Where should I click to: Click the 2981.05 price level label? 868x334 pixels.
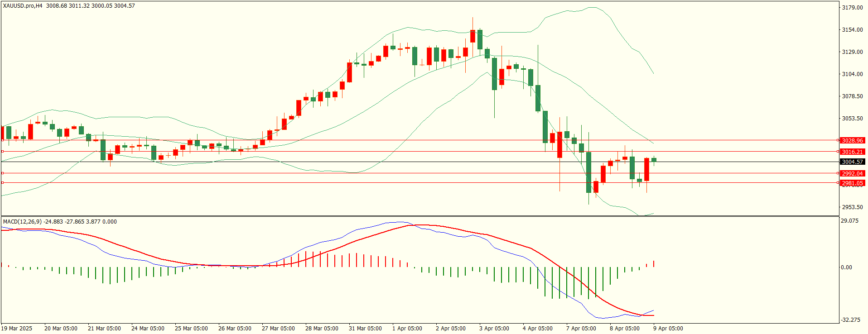click(x=852, y=183)
